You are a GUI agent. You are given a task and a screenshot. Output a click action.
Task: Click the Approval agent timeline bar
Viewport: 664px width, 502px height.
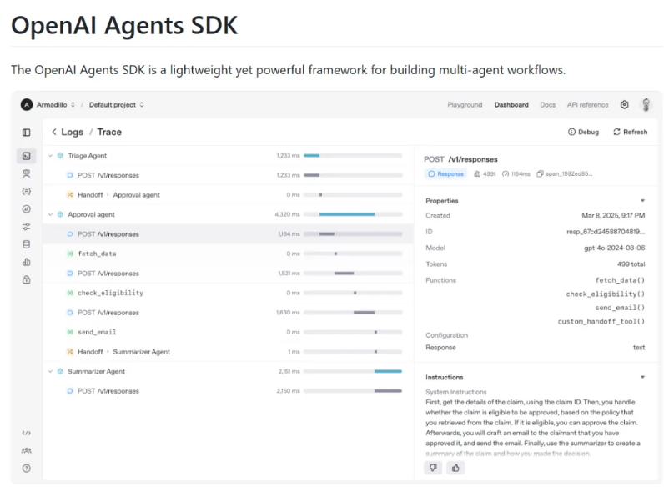[x=346, y=214]
